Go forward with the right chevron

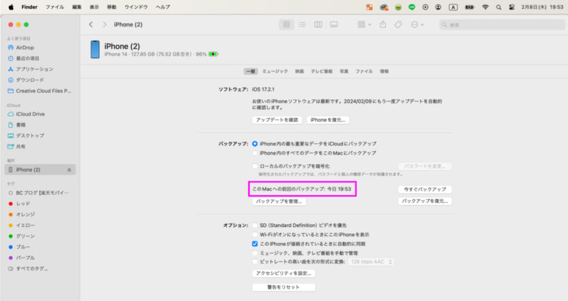pos(105,24)
